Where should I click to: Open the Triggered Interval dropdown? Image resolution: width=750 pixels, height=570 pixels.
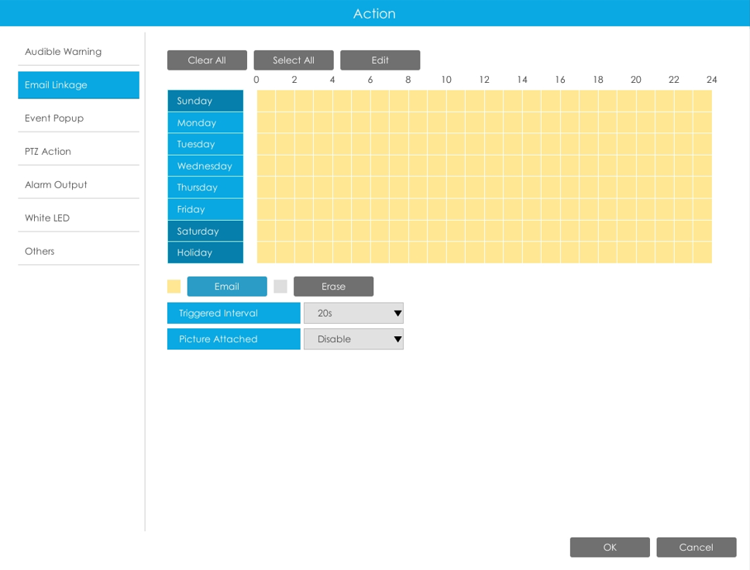(x=353, y=313)
